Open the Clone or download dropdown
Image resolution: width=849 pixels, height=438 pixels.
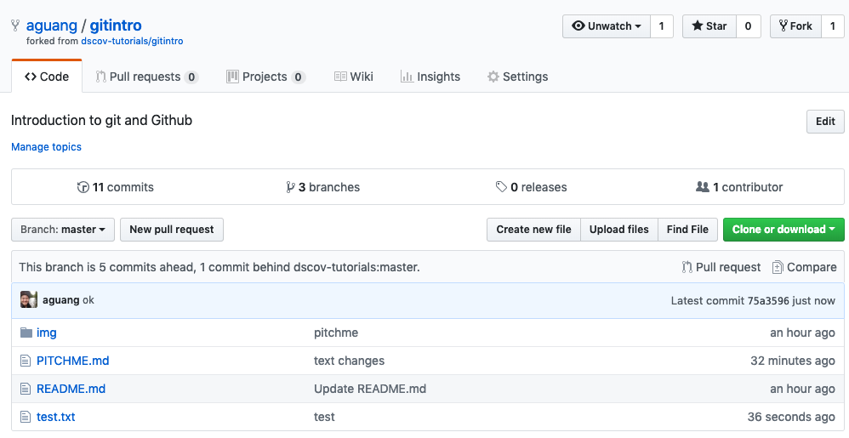(783, 230)
